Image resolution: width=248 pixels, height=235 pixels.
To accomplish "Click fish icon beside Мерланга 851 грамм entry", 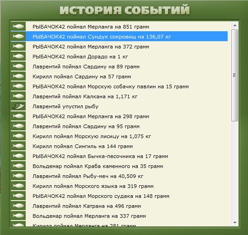I will 18,26.
